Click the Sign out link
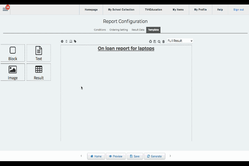The image size is (249, 166). pyautogui.click(x=239, y=10)
